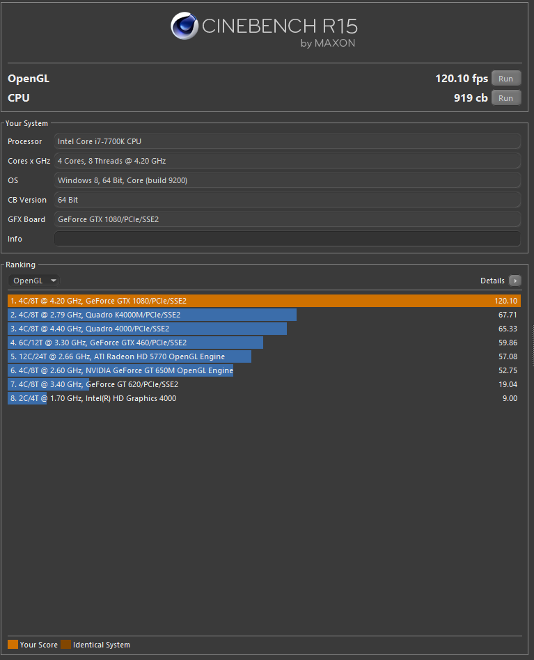This screenshot has width=534, height=660.
Task: Select ranking row 2 Quadro K4000M
Action: coord(265,315)
